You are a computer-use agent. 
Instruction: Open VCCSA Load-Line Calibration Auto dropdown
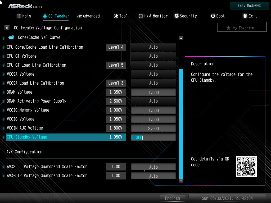(x=153, y=83)
